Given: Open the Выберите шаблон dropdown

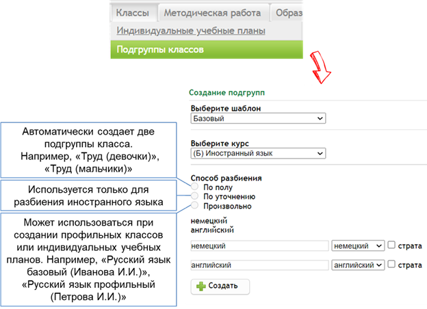Looking at the screenshot, I should click(257, 118).
